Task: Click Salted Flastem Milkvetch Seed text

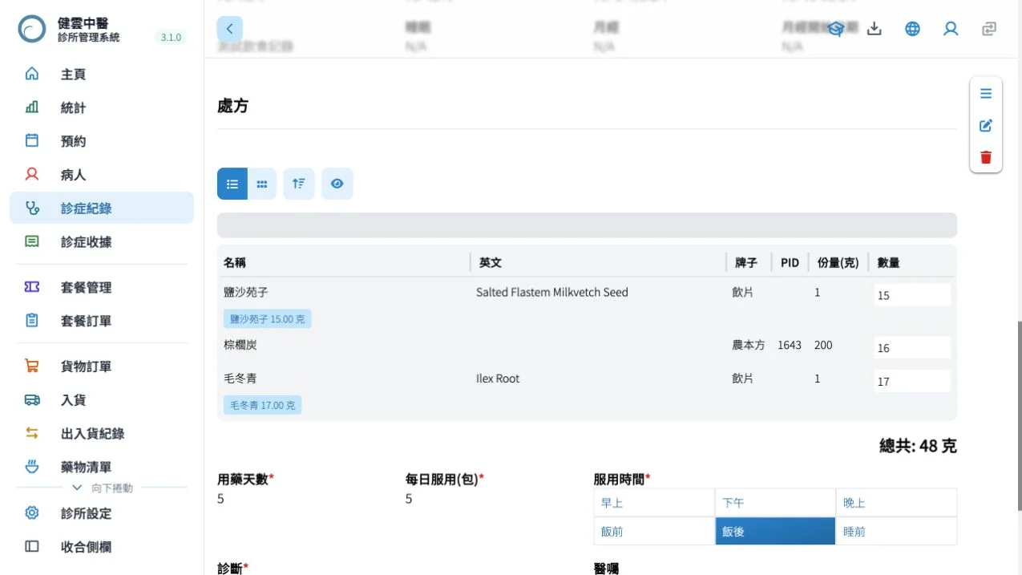Action: click(x=552, y=292)
